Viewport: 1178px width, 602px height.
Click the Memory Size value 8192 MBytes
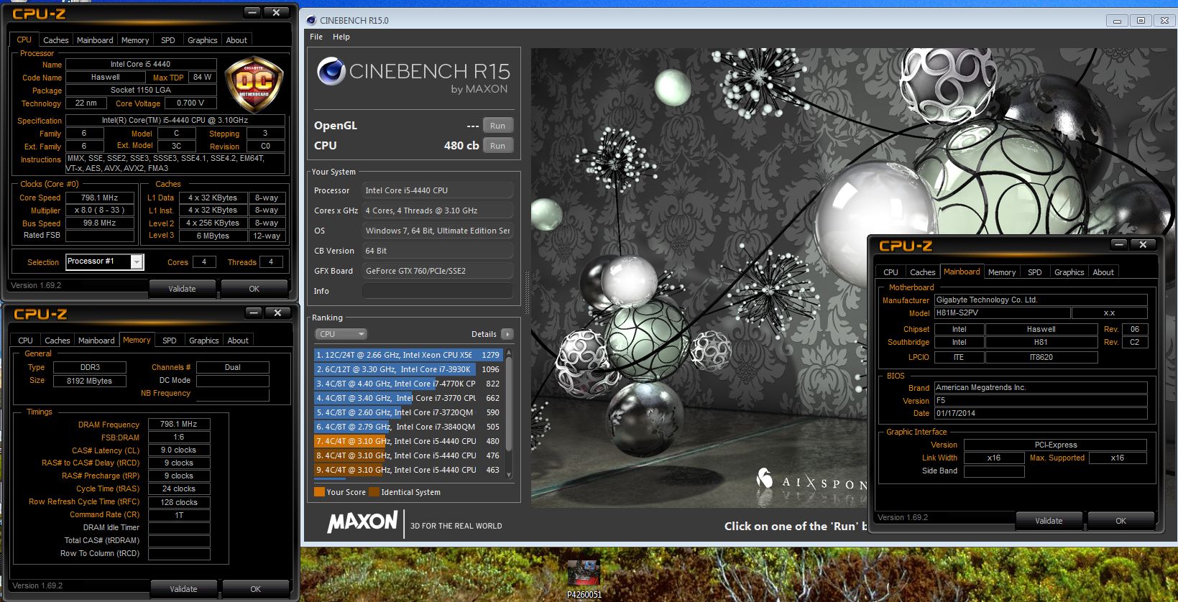point(90,381)
